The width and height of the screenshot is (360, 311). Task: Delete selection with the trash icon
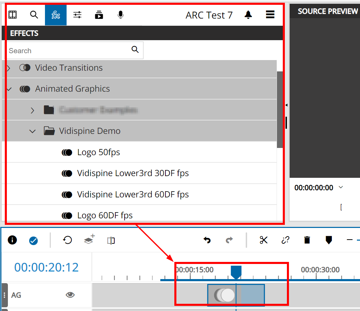click(307, 240)
